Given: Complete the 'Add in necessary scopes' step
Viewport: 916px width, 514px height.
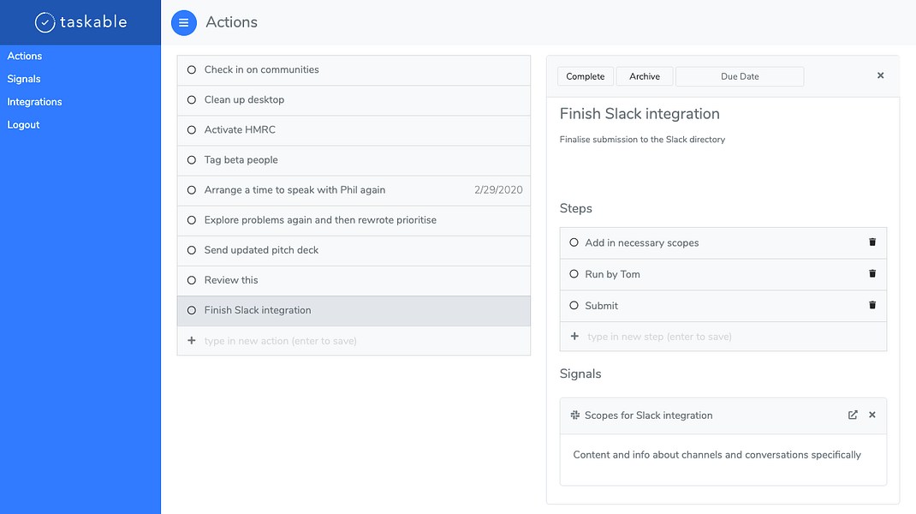Looking at the screenshot, I should pos(574,242).
